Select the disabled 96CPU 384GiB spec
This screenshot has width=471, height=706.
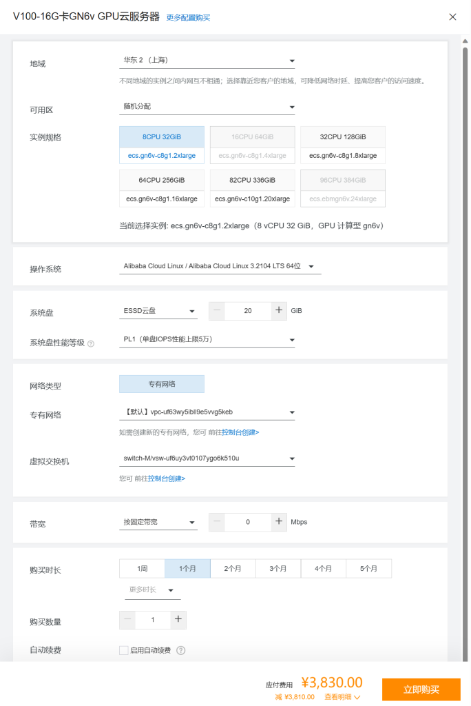coord(343,188)
